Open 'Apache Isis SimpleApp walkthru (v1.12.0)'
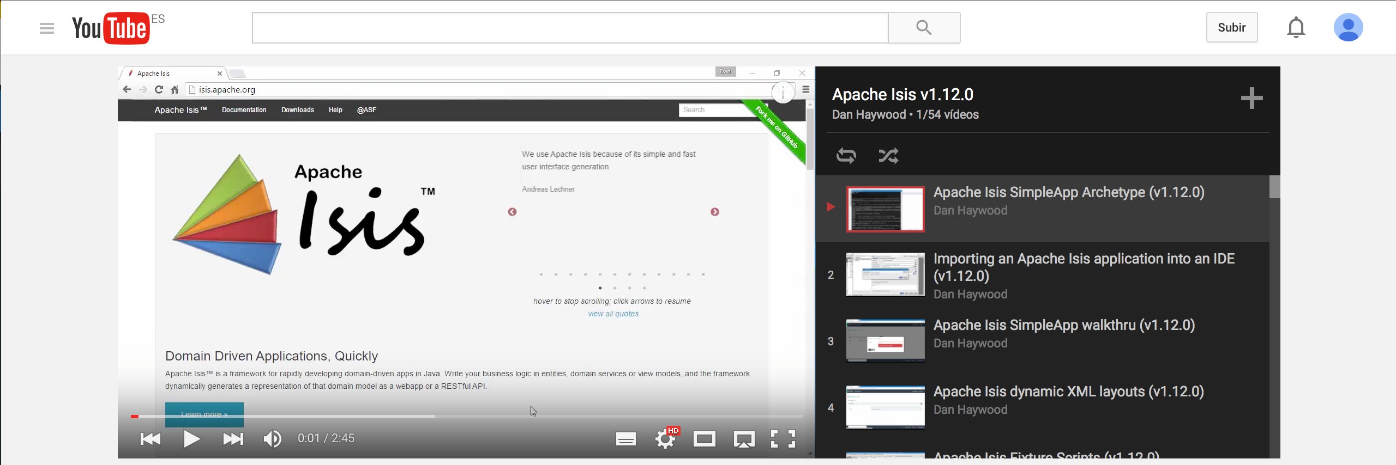Screen dimensions: 1396x465 1064,325
